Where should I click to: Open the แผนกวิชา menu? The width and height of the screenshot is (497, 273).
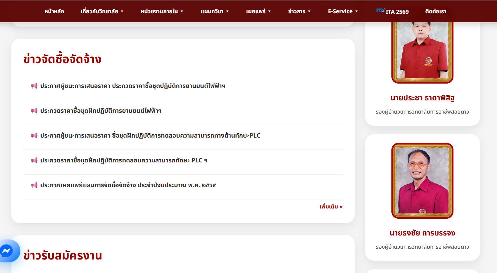212,11
